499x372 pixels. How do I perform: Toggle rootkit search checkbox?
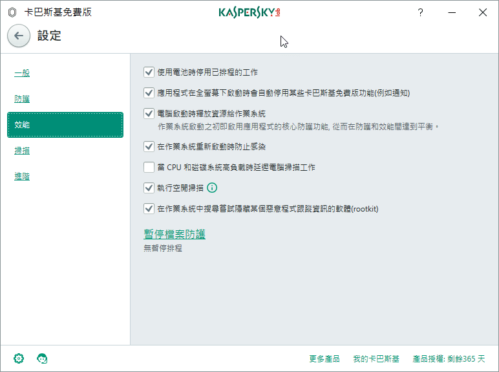(149, 209)
